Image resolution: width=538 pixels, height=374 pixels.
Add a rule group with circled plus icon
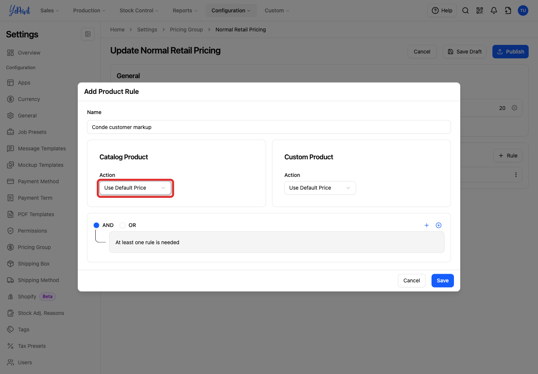439,225
